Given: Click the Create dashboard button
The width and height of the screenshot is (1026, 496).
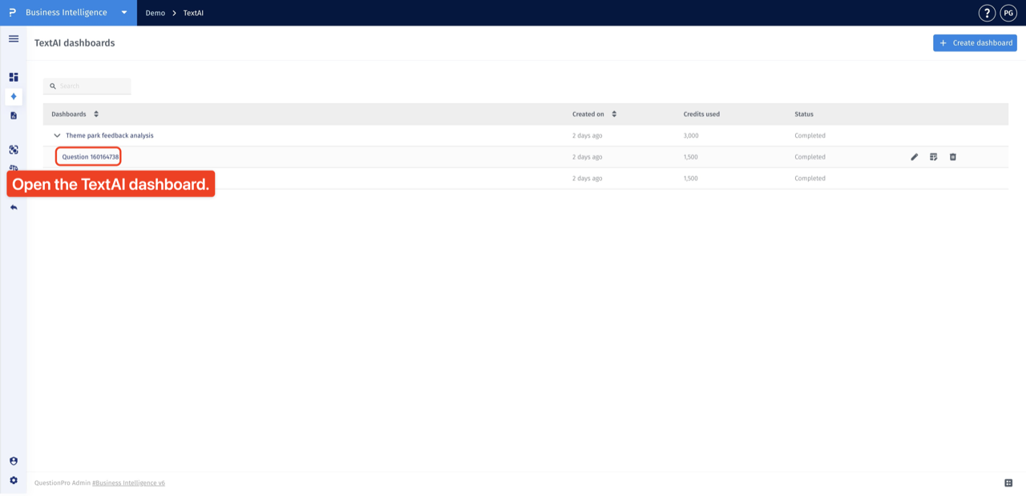Looking at the screenshot, I should (975, 43).
